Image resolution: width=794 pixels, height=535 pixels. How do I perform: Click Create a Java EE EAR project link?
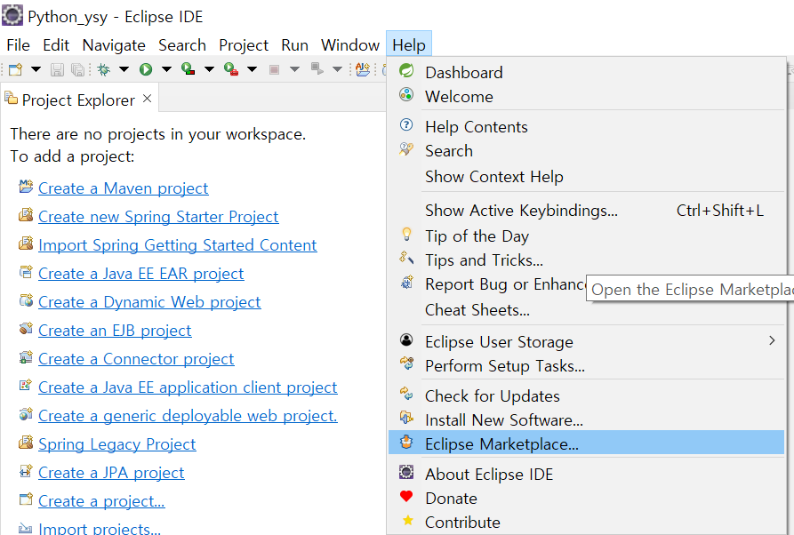pyautogui.click(x=140, y=274)
